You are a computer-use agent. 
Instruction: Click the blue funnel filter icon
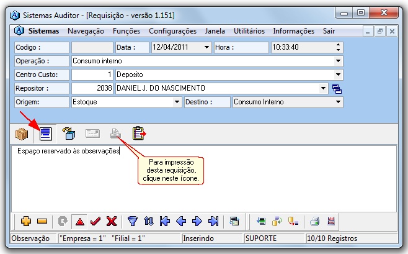tap(133, 220)
